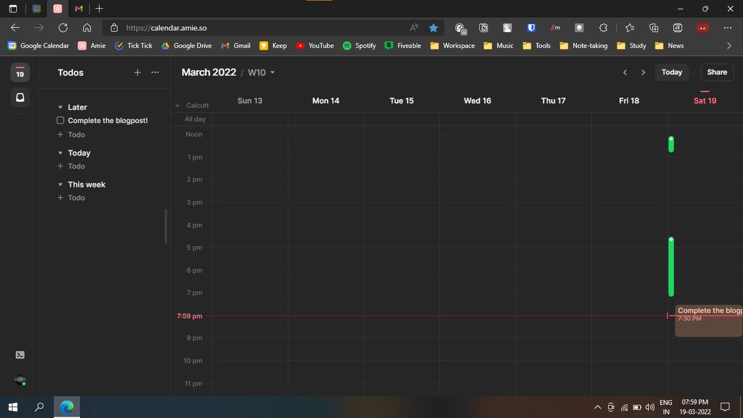Open the browser Favorites list icon
743x418 pixels.
click(x=630, y=28)
